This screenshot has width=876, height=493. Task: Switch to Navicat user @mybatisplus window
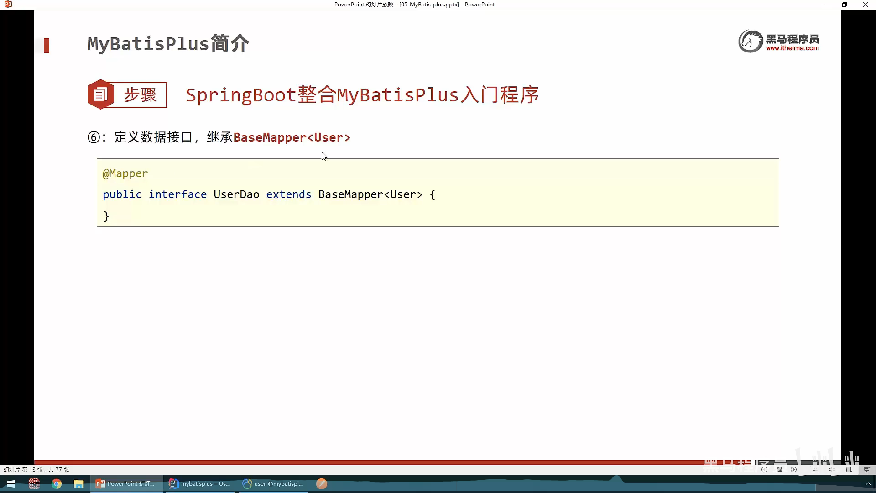tap(274, 484)
